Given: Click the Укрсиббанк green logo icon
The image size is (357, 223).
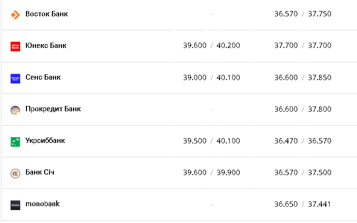Looking at the screenshot, I should (x=15, y=141).
